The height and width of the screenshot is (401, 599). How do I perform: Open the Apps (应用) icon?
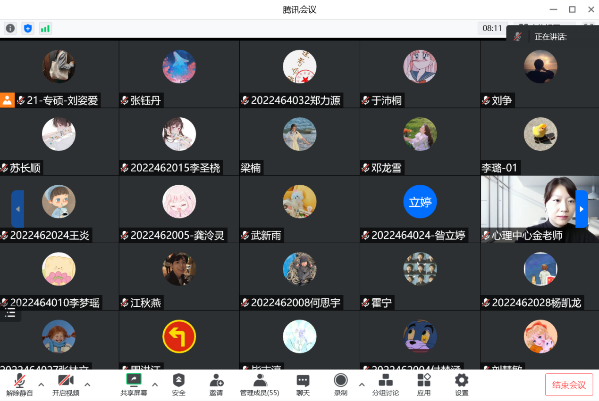424,385
